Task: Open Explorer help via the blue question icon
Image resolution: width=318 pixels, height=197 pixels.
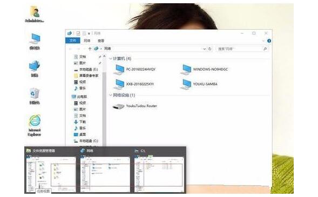Action: coord(269,41)
